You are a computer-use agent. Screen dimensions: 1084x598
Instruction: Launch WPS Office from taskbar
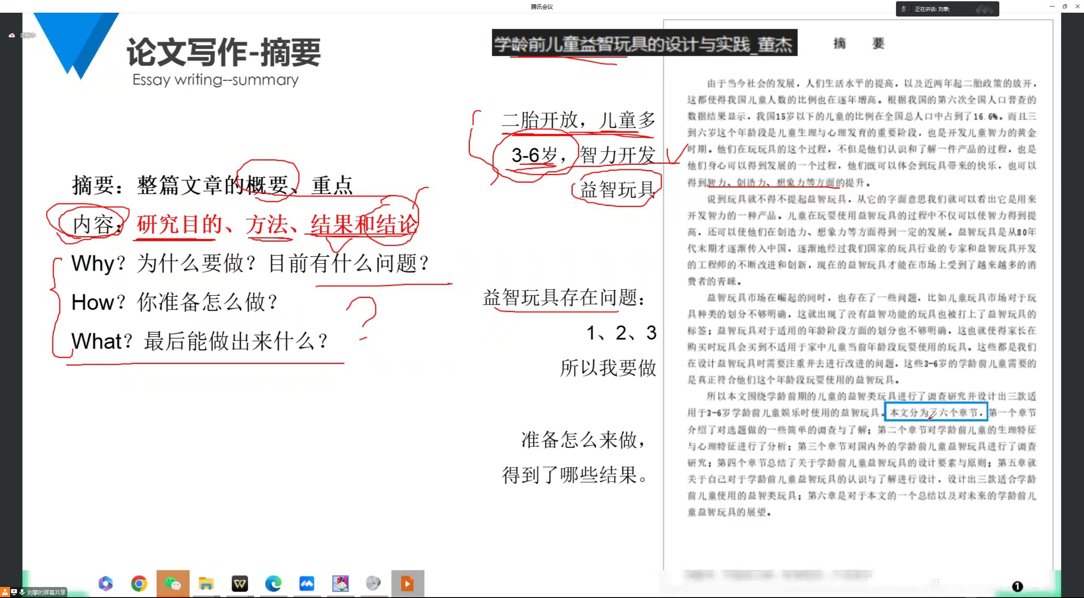click(240, 584)
